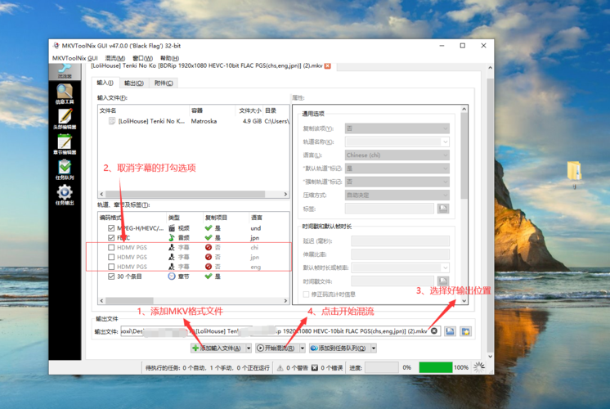Open the Header editor (头部编辑器)
Image resolution: width=610 pixels, height=409 pixels.
(65, 119)
